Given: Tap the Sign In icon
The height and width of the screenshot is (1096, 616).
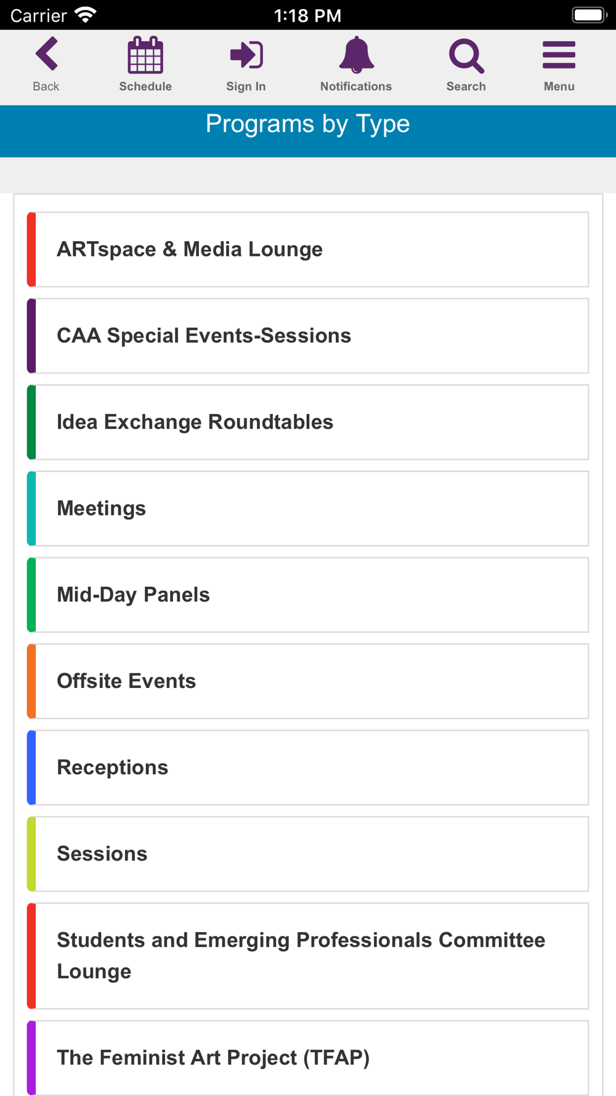Looking at the screenshot, I should (246, 55).
